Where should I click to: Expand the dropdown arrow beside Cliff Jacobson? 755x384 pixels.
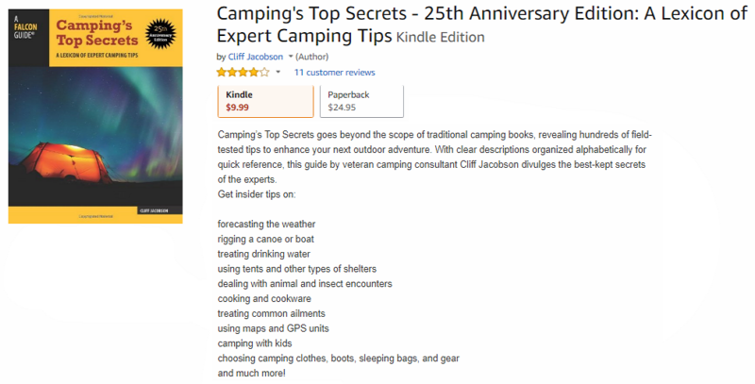click(291, 57)
